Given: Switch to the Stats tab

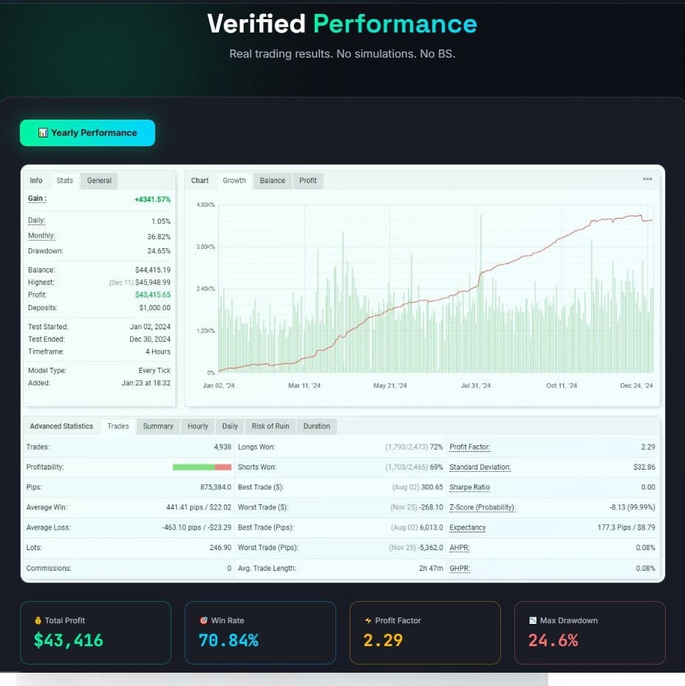Looking at the screenshot, I should tap(65, 181).
